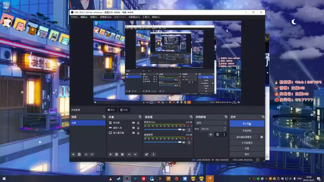Toggle visibility of the game capture source
This screenshot has width=324, height=182.
click(134, 128)
